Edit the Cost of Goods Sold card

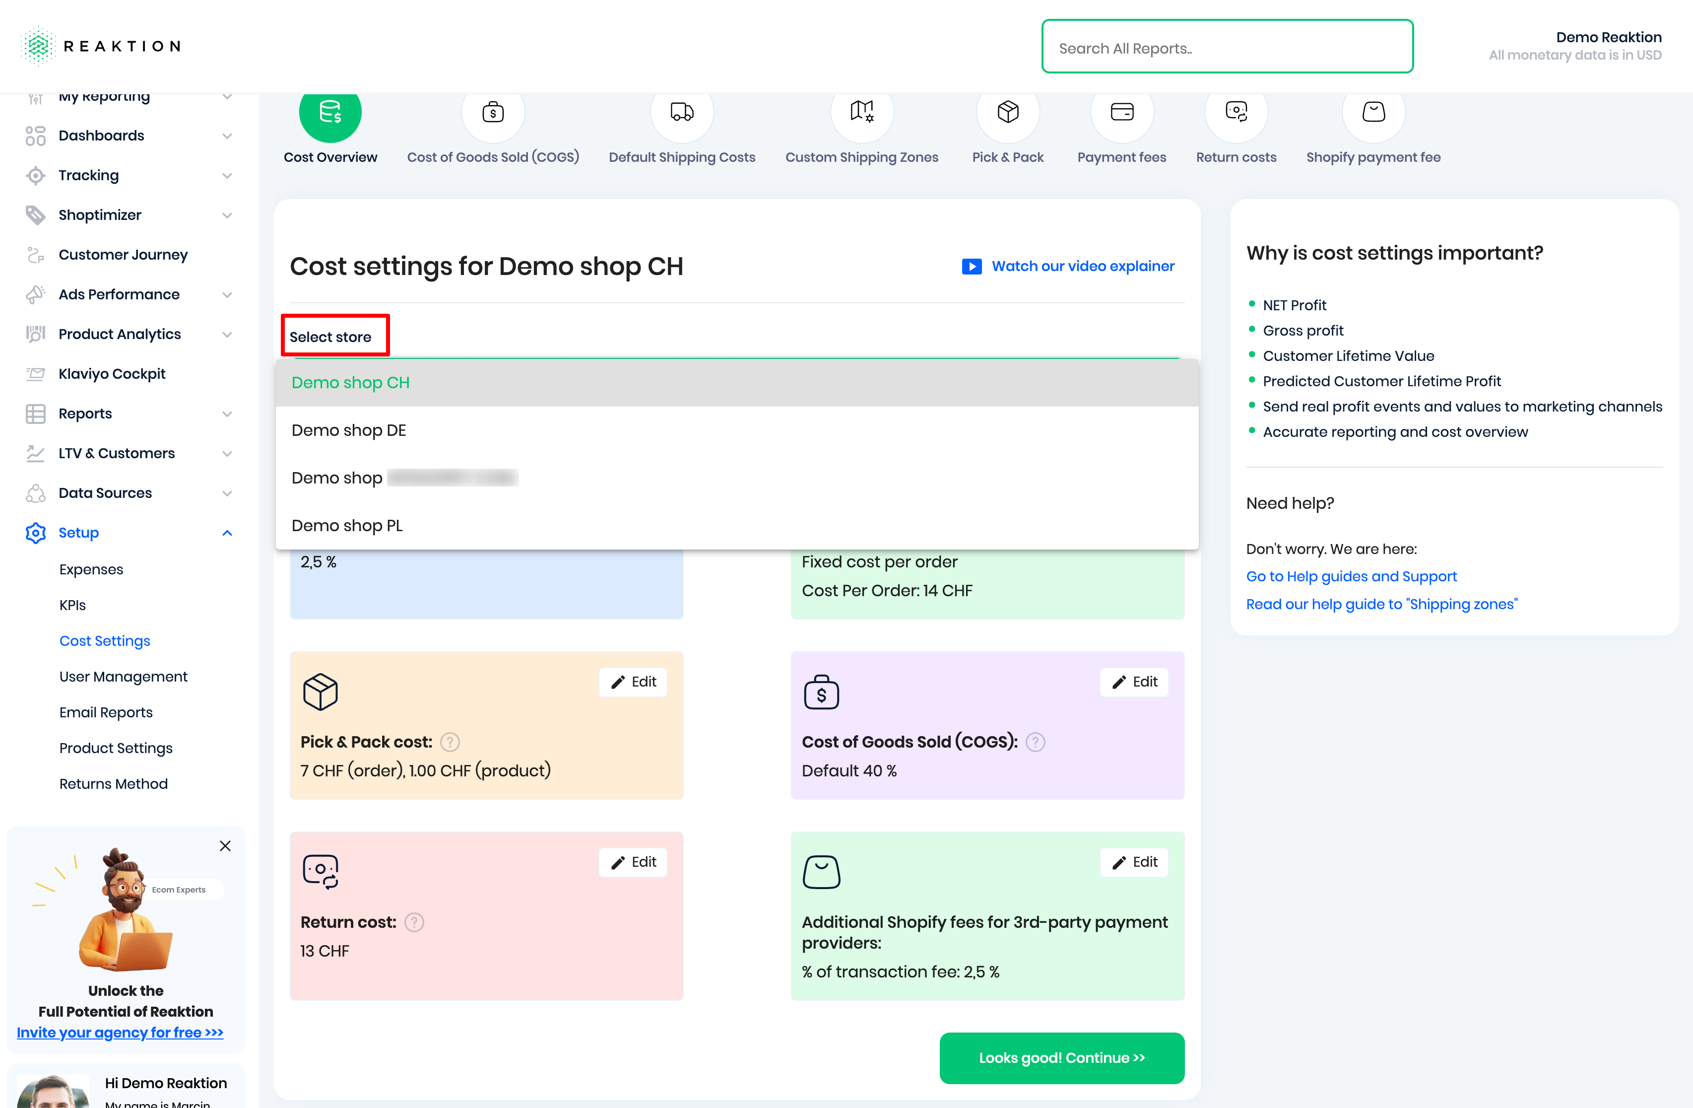pyautogui.click(x=1134, y=682)
